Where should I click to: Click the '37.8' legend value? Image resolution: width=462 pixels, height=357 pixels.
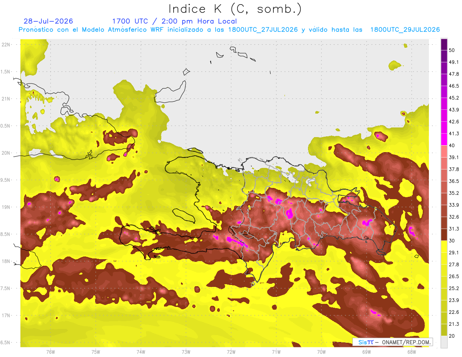pyautogui.click(x=454, y=169)
